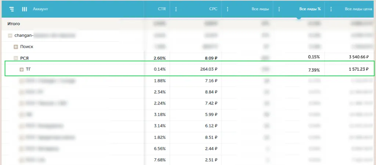This screenshot has width=376, height=165.
Task: Open three-dot menu right of CPC header
Action: coord(227,9)
